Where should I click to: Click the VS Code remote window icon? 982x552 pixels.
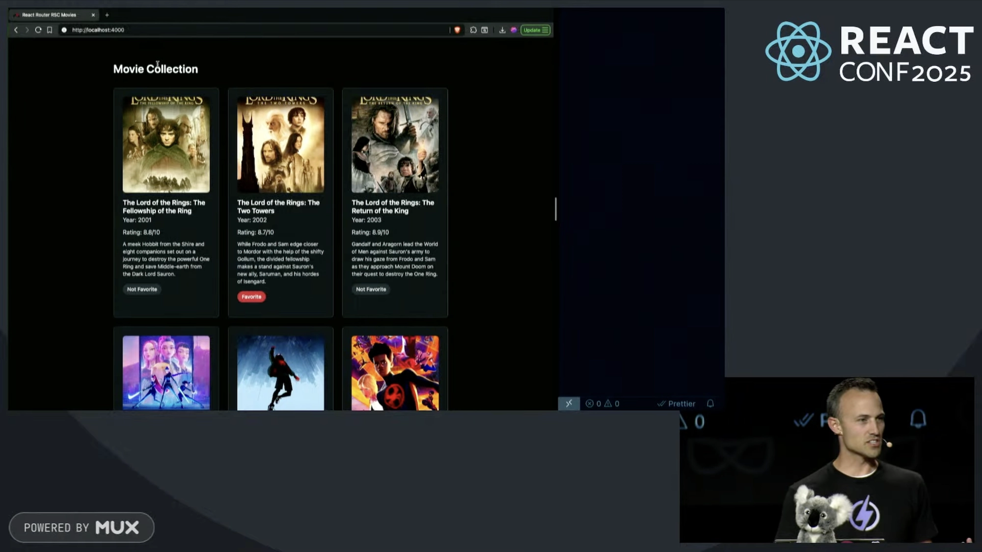click(x=569, y=403)
